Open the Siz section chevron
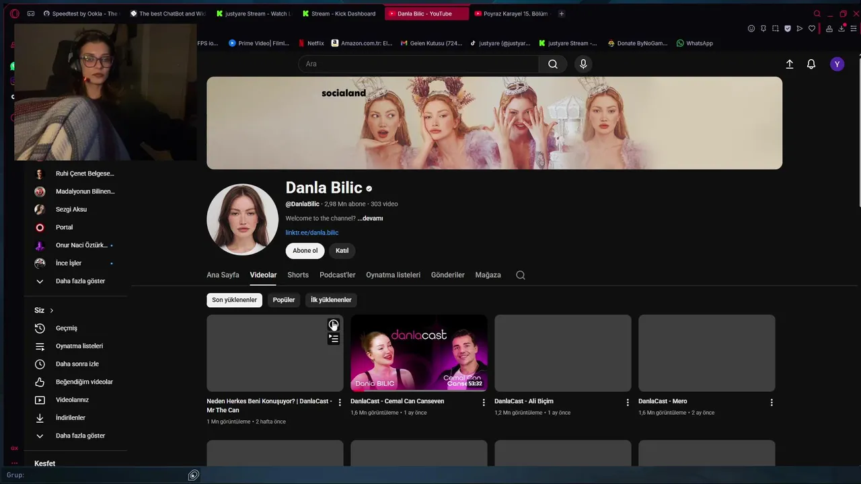861x484 pixels. click(51, 311)
